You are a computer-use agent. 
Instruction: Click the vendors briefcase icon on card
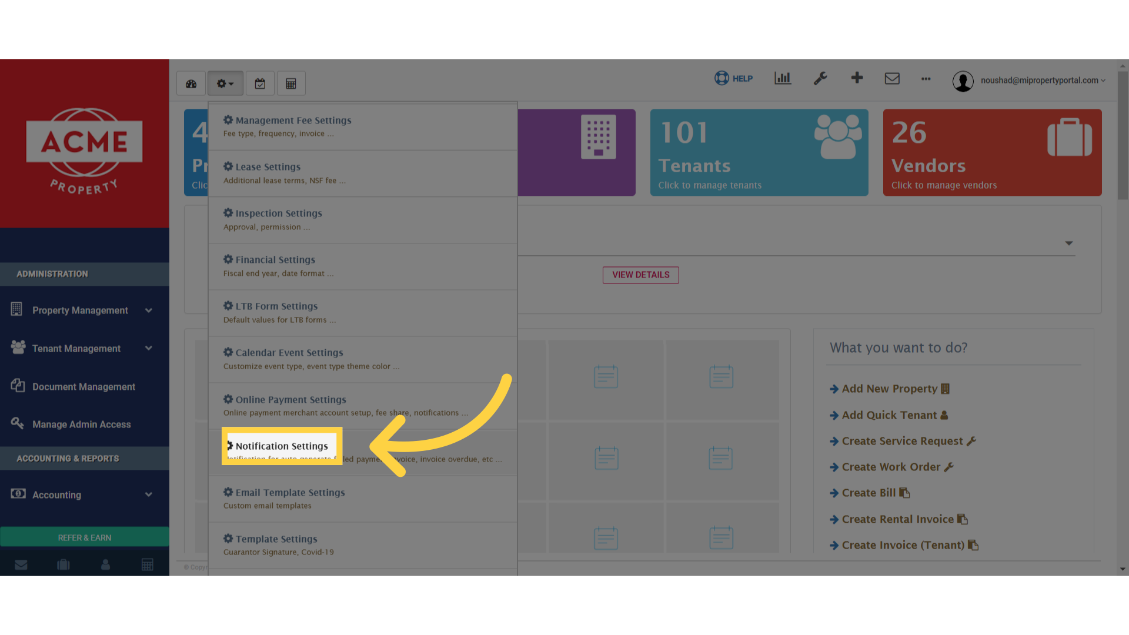pyautogui.click(x=1070, y=137)
